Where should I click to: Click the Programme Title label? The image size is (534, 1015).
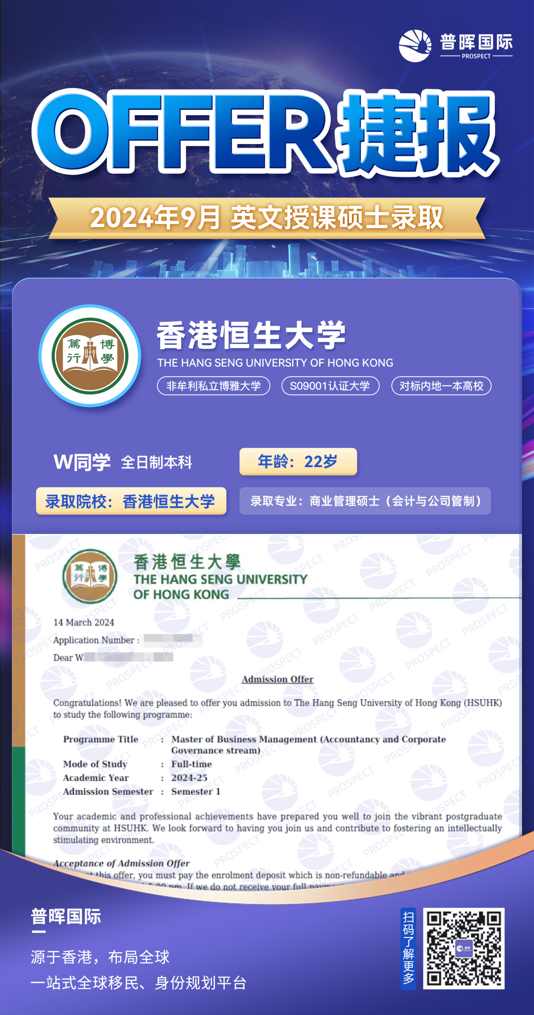click(101, 739)
